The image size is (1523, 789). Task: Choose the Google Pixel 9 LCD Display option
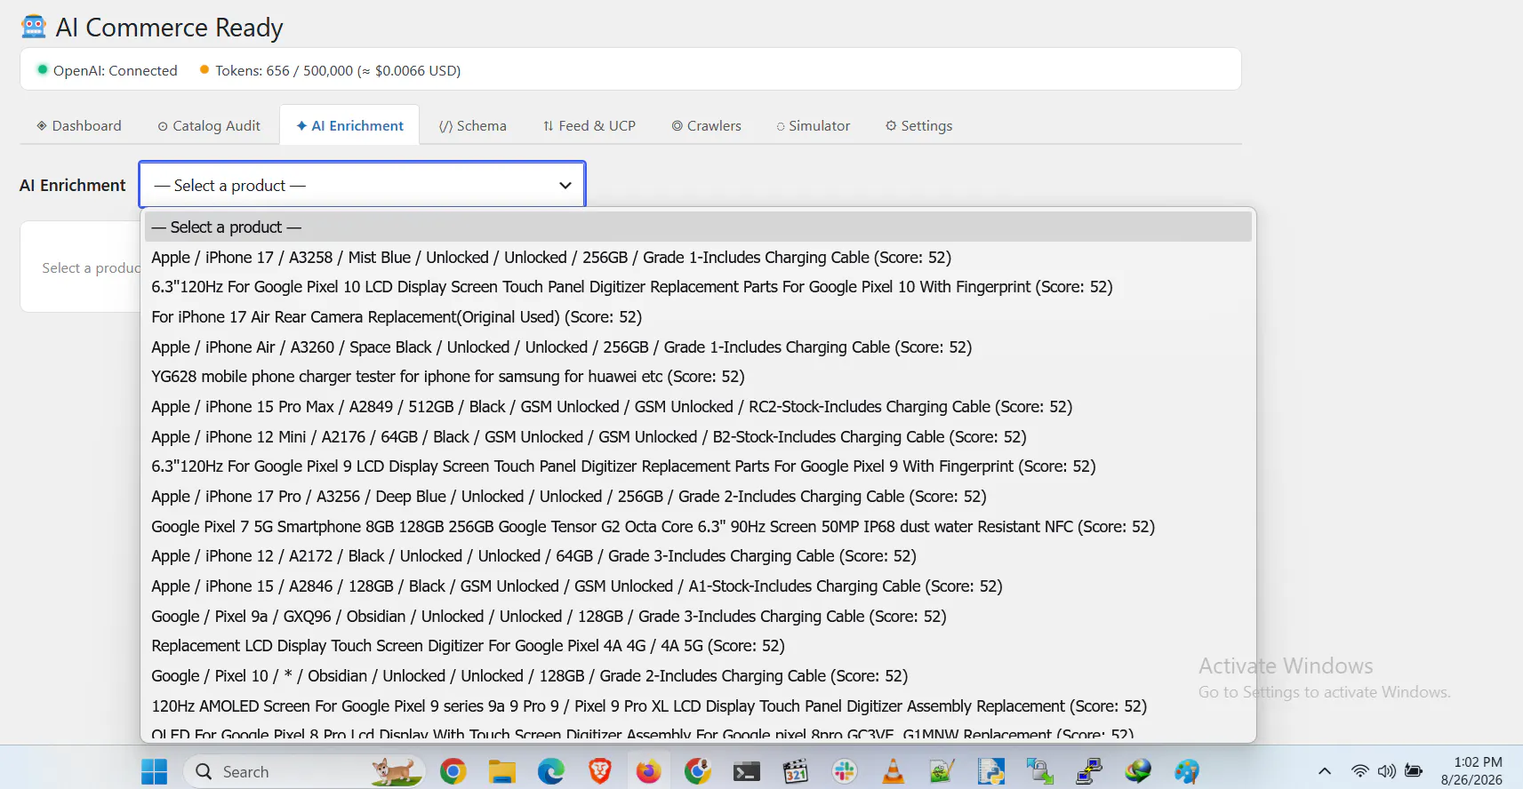click(698, 466)
